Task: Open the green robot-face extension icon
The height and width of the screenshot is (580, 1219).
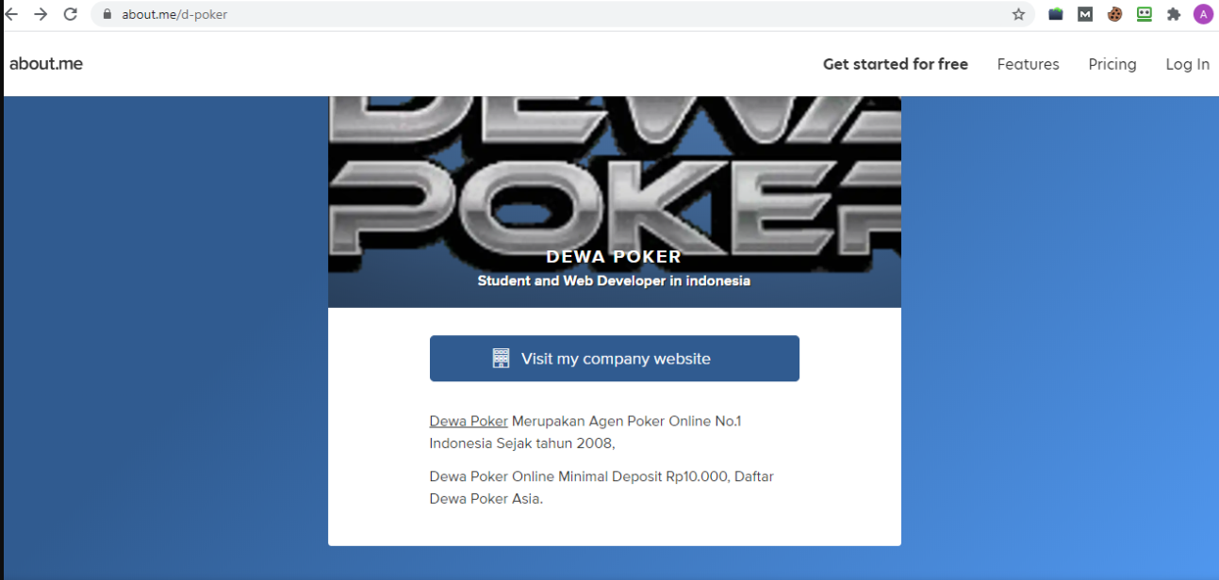Action: pos(1144,14)
